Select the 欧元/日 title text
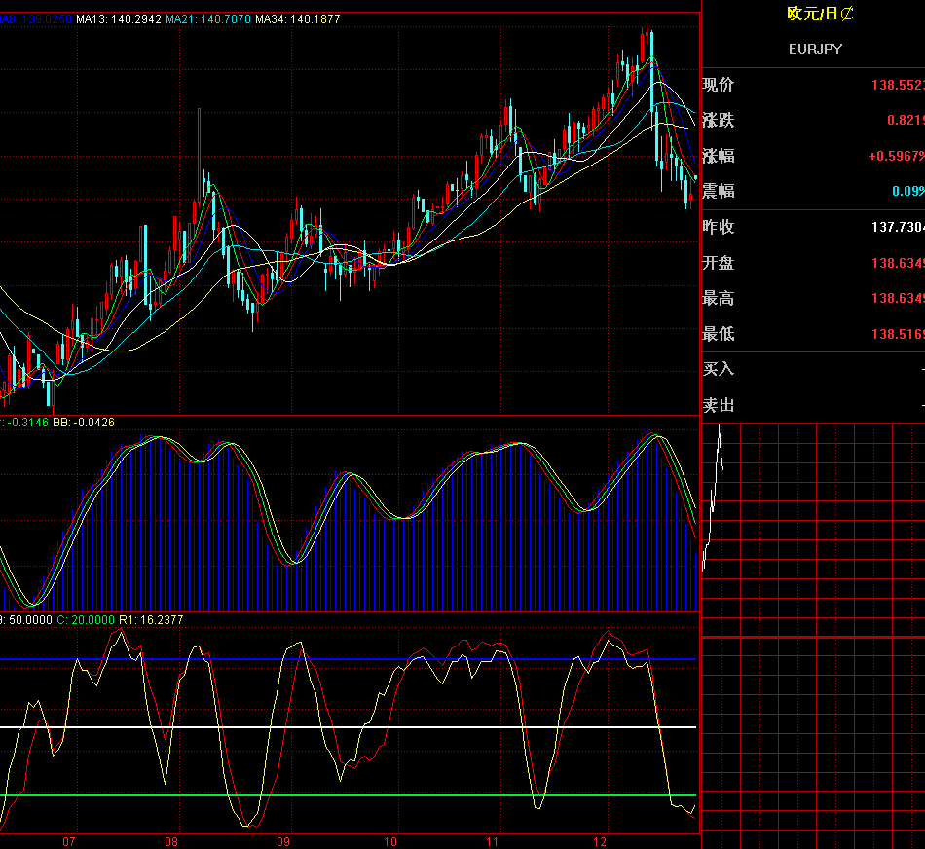This screenshot has height=849, width=925. pos(812,14)
